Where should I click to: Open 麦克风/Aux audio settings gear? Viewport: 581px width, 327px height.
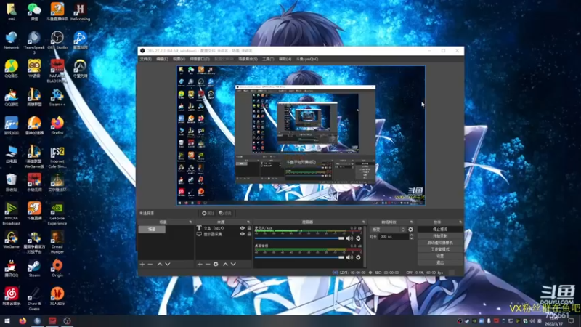point(358,238)
